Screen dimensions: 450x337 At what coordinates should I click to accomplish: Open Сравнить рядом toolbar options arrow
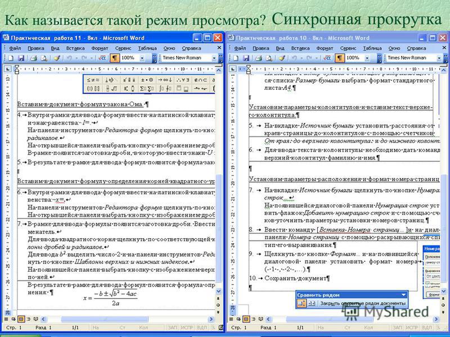pyautogui.click(x=403, y=294)
